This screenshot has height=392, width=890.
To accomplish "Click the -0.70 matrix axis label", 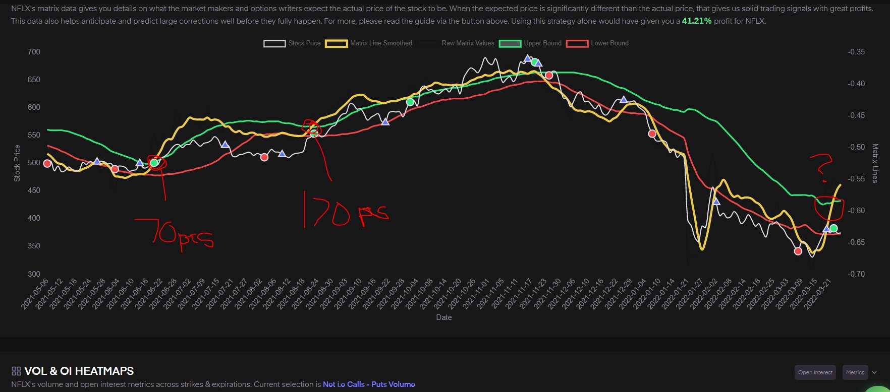I will (856, 274).
